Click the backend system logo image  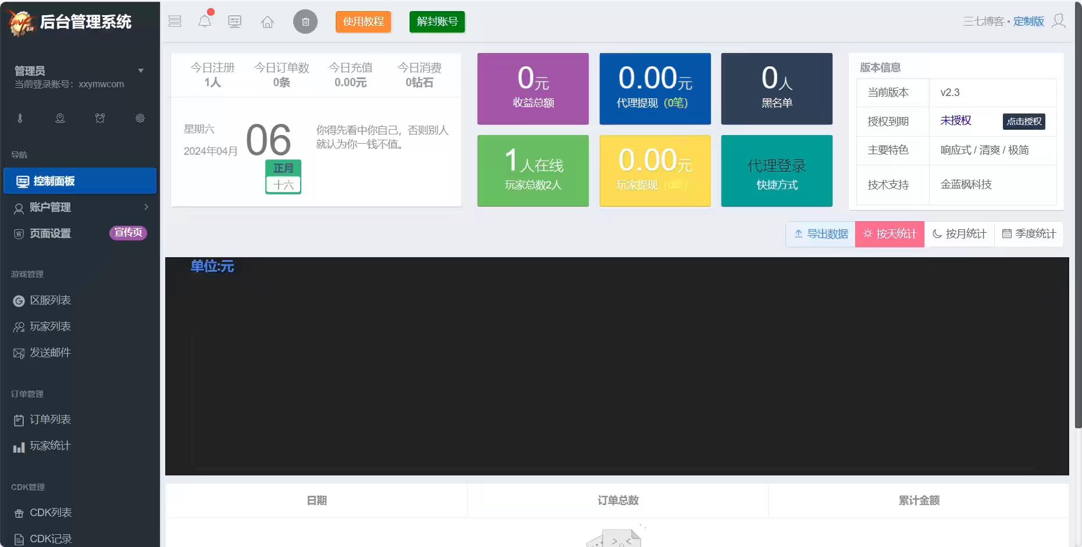coord(21,22)
